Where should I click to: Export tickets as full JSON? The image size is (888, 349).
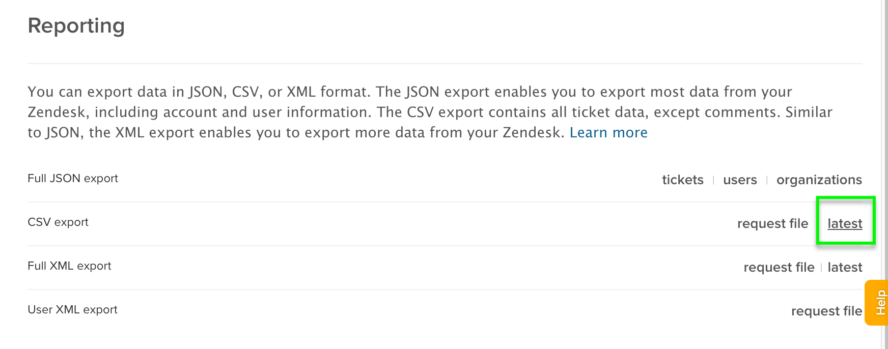(682, 180)
